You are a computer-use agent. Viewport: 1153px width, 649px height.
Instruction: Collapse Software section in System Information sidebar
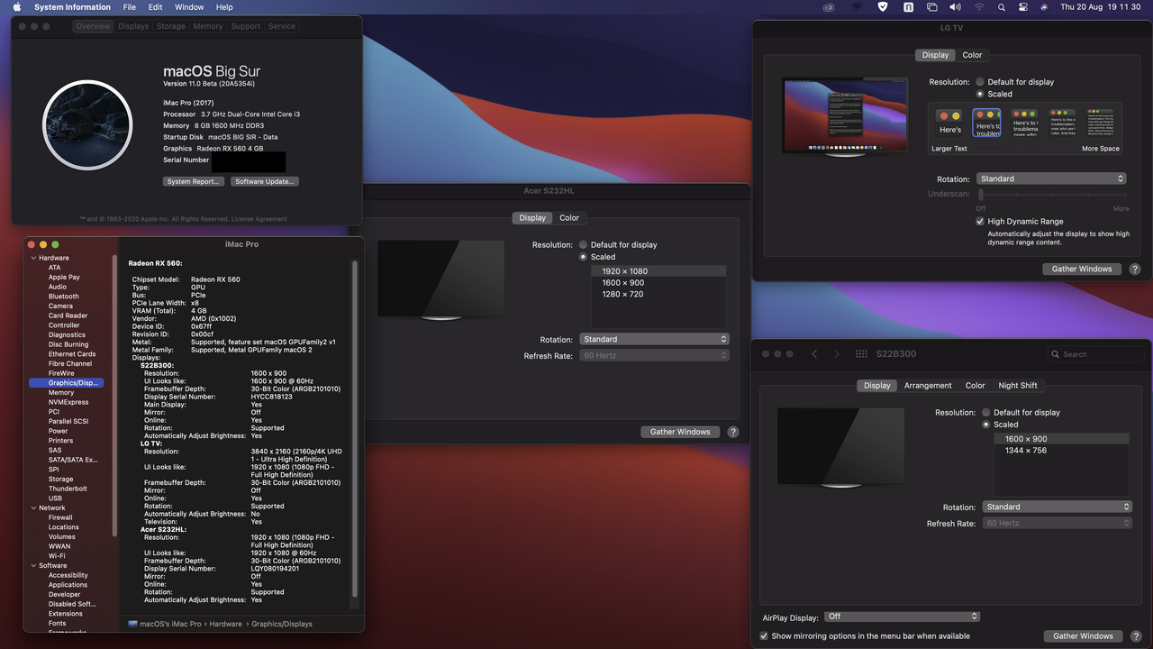point(34,565)
